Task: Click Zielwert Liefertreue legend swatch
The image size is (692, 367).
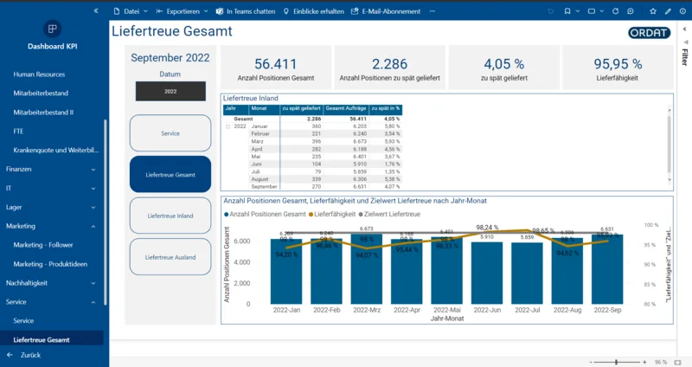Action: click(x=361, y=214)
